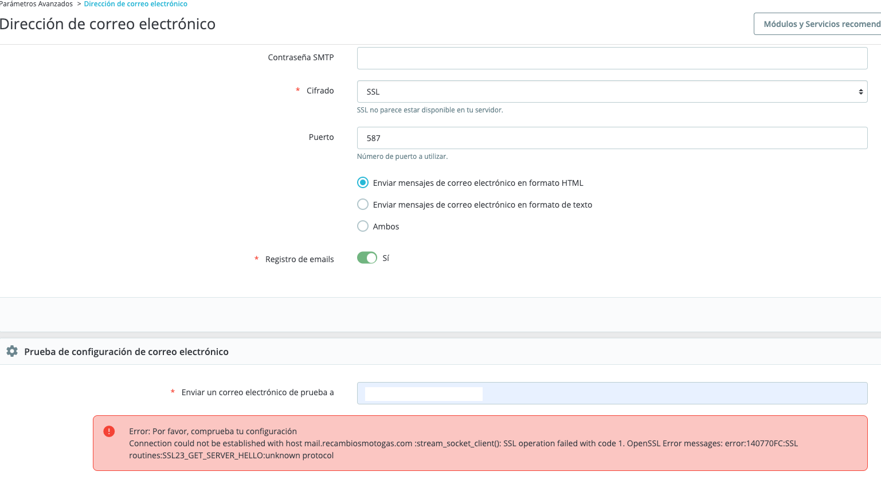Click the 'Enviar un correo electrónico de prueba a' label
The height and width of the screenshot is (491, 881).
[257, 392]
